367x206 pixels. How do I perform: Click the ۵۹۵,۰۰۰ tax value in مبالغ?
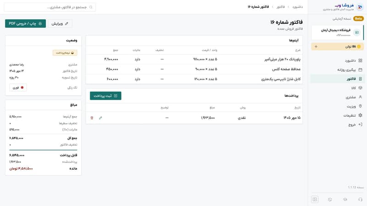point(15,130)
